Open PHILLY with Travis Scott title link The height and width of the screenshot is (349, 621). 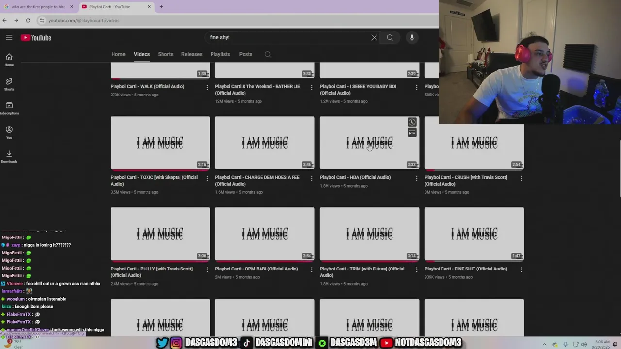(151, 272)
